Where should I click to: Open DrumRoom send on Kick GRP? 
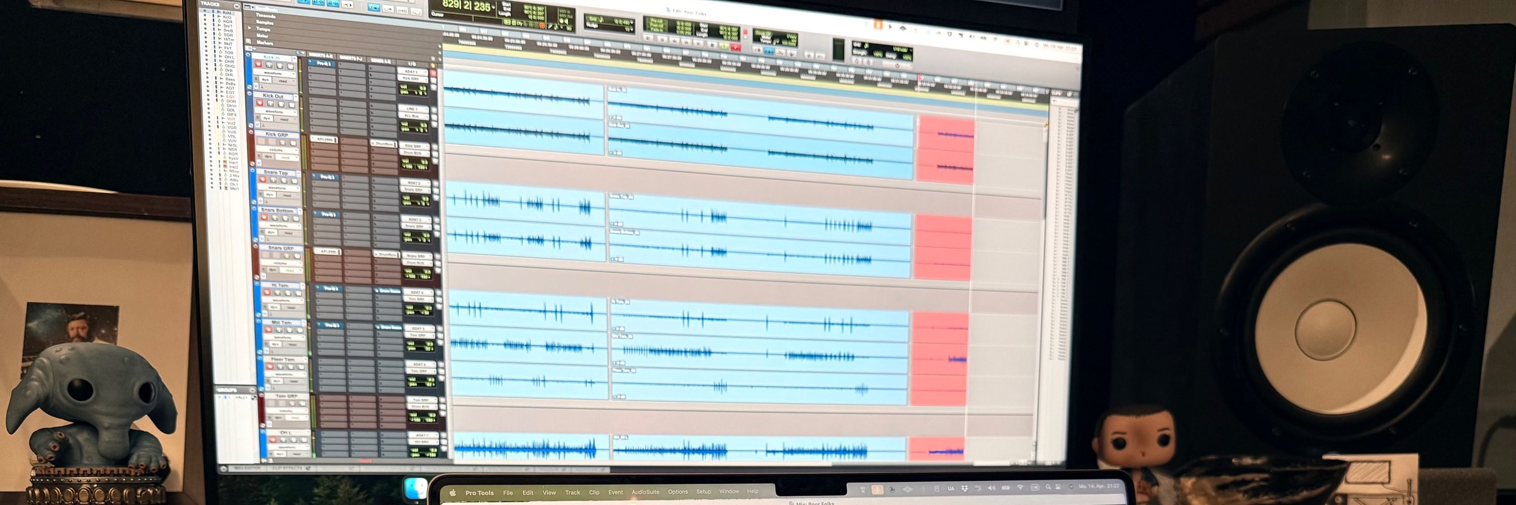point(384,143)
